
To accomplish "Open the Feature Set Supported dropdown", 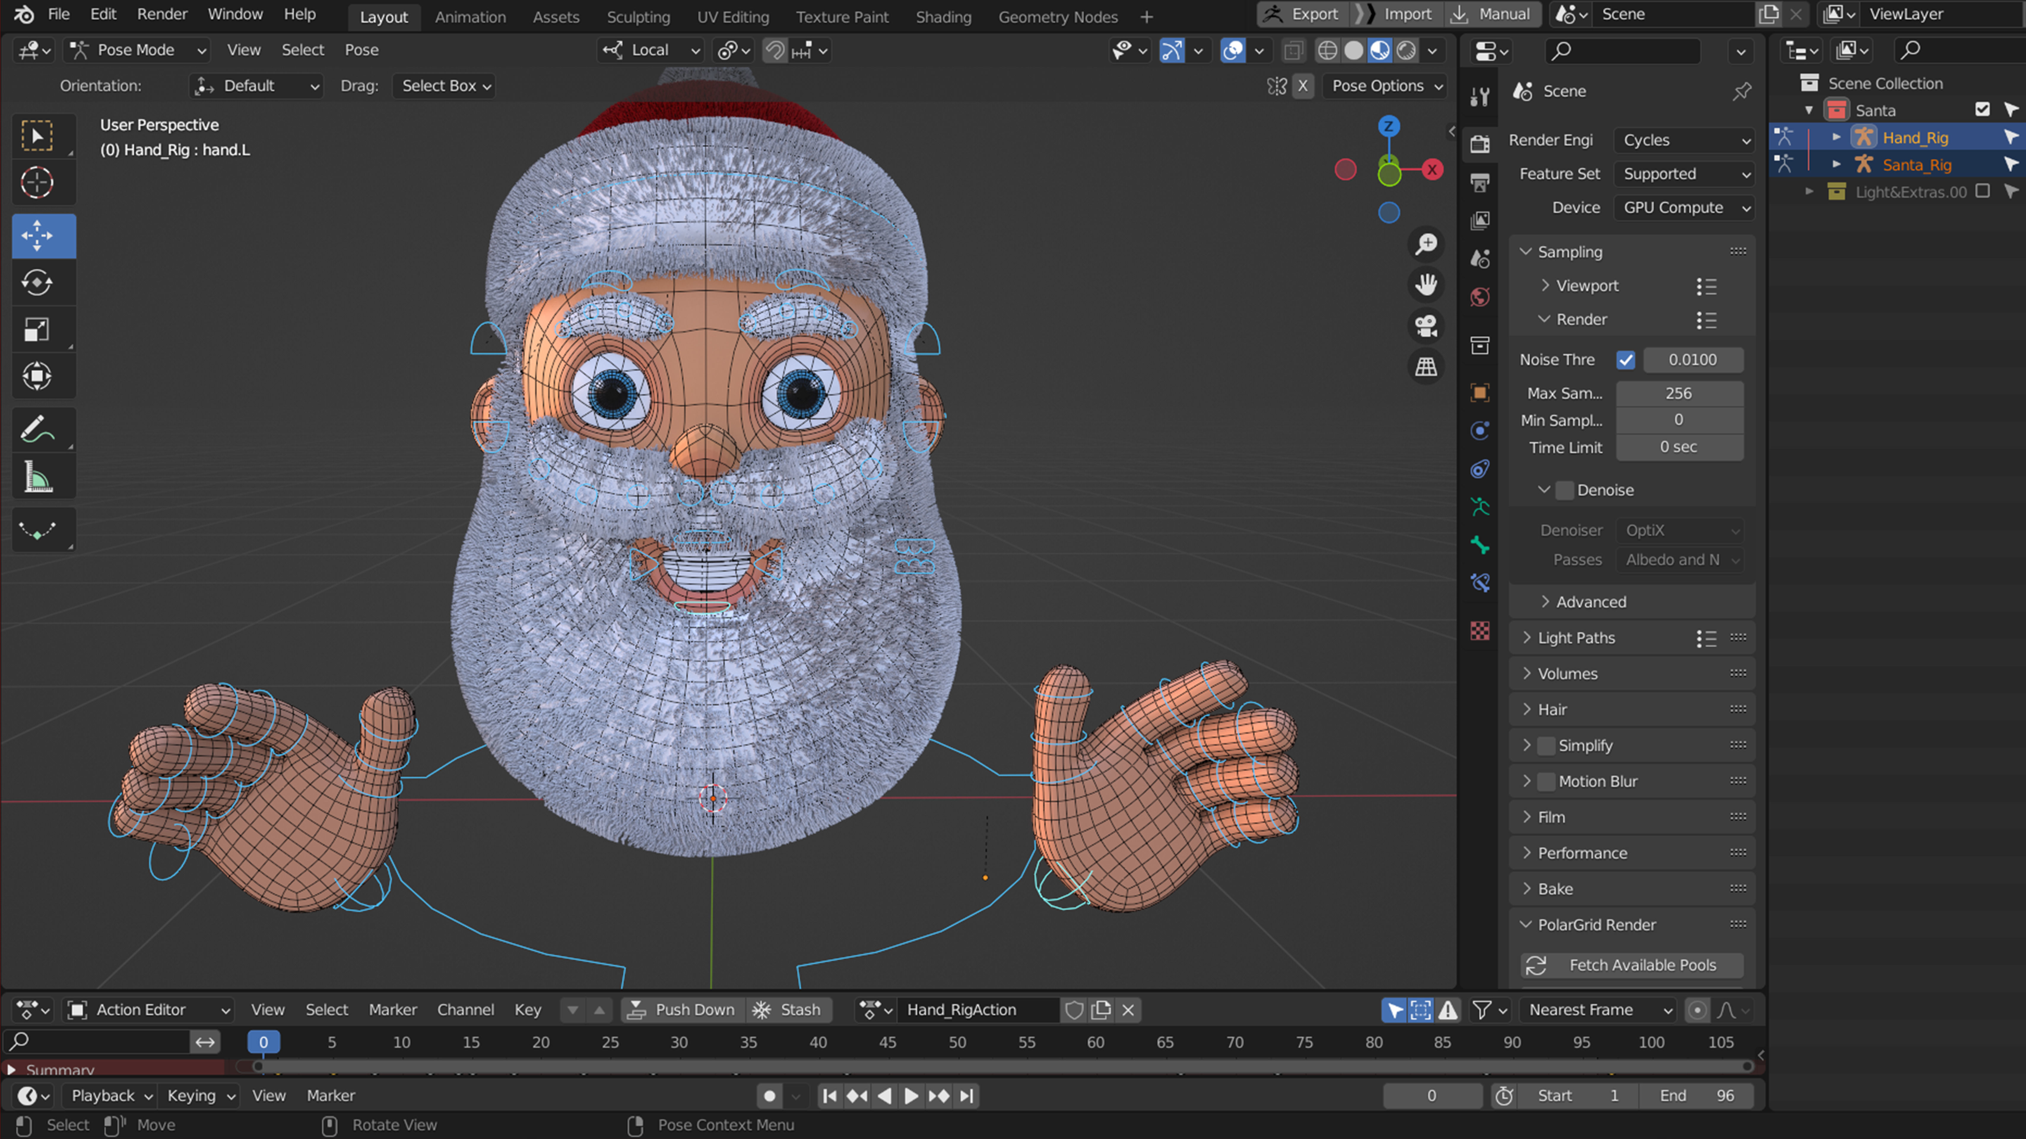I will (1684, 174).
